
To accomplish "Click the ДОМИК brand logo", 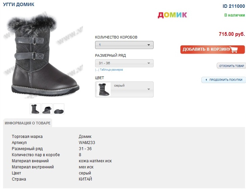I will (172, 15).
